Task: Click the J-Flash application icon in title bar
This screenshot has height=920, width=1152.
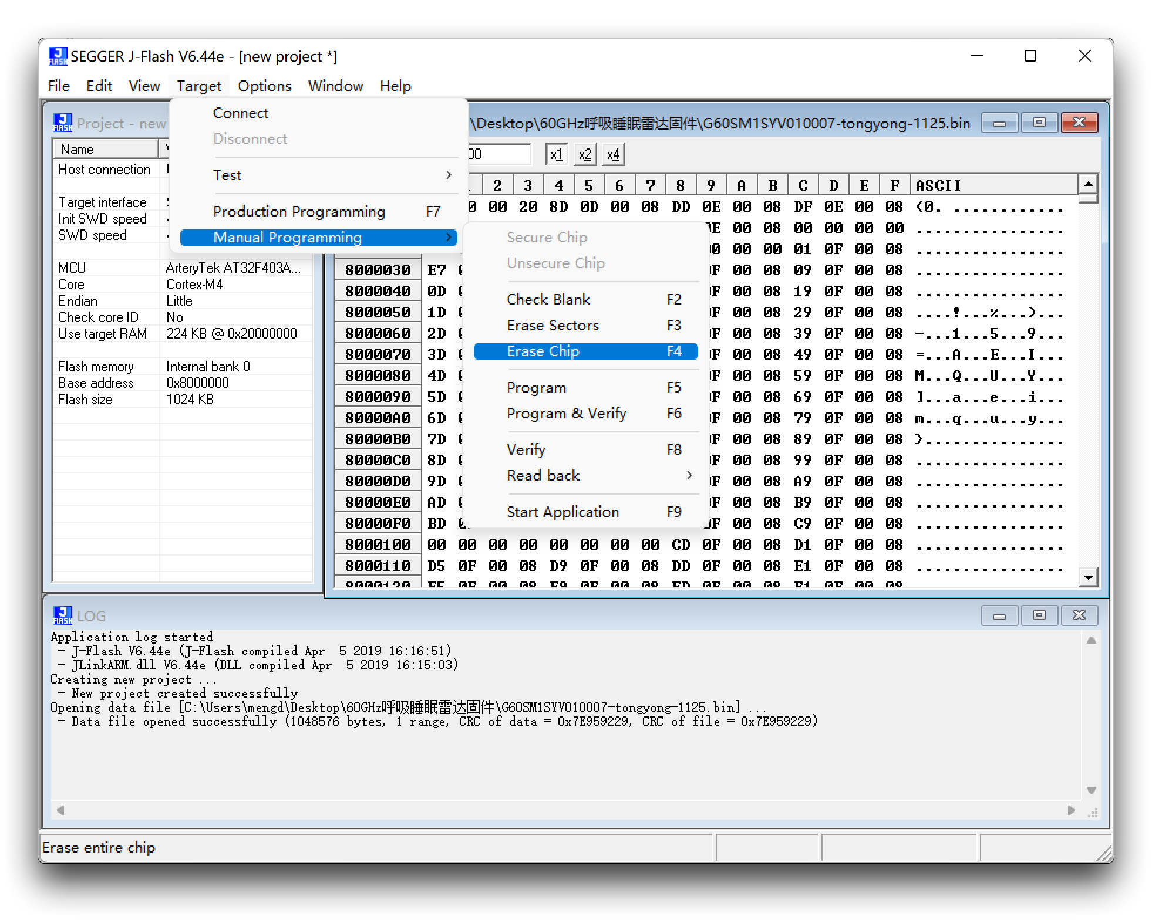Action: pyautogui.click(x=58, y=56)
